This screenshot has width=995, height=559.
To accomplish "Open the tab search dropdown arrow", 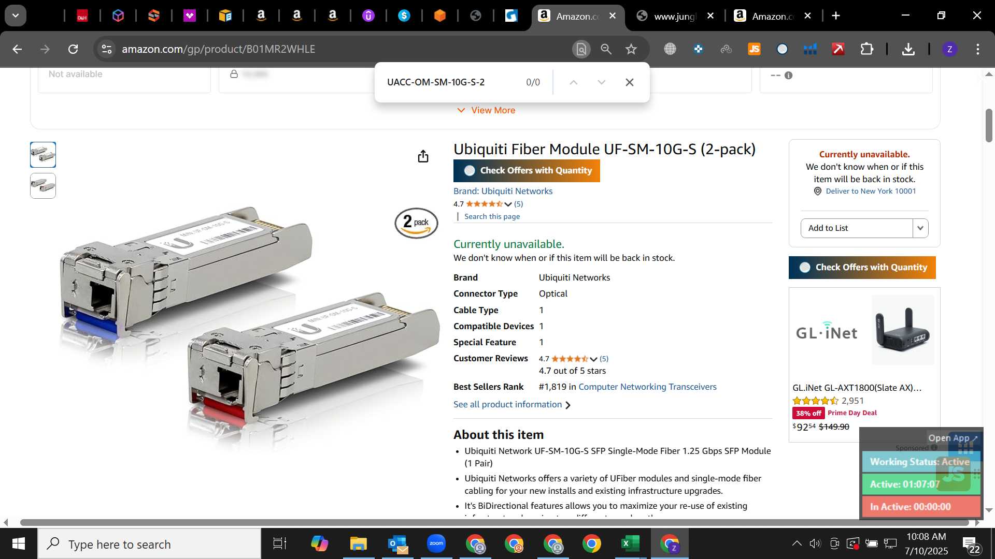I will coord(16,16).
